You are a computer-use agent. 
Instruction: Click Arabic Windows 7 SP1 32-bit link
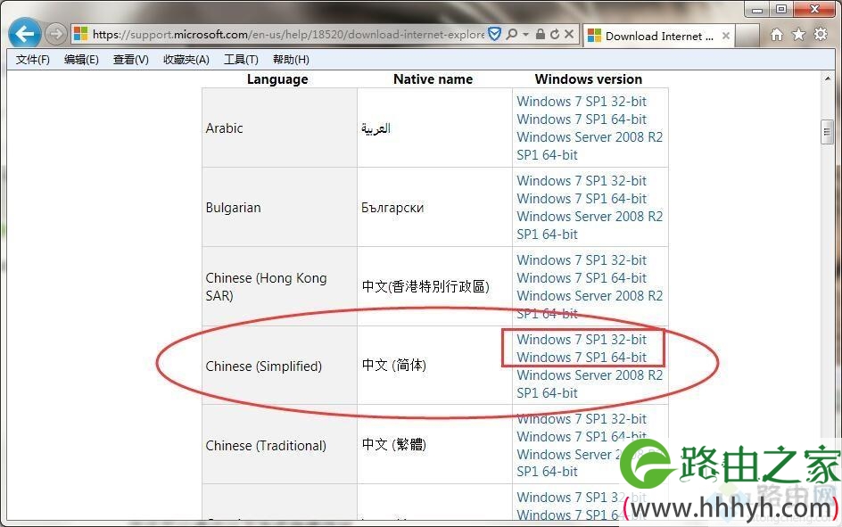[x=582, y=102]
